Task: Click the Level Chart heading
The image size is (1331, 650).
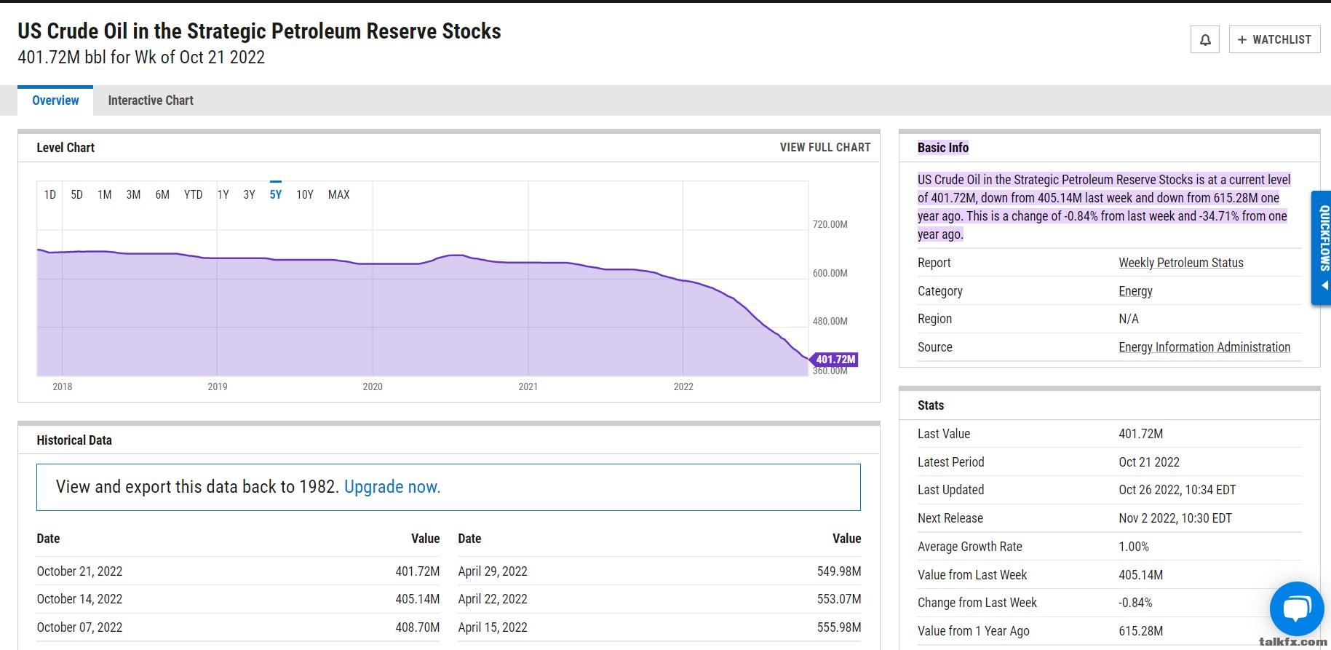Action: [x=65, y=148]
